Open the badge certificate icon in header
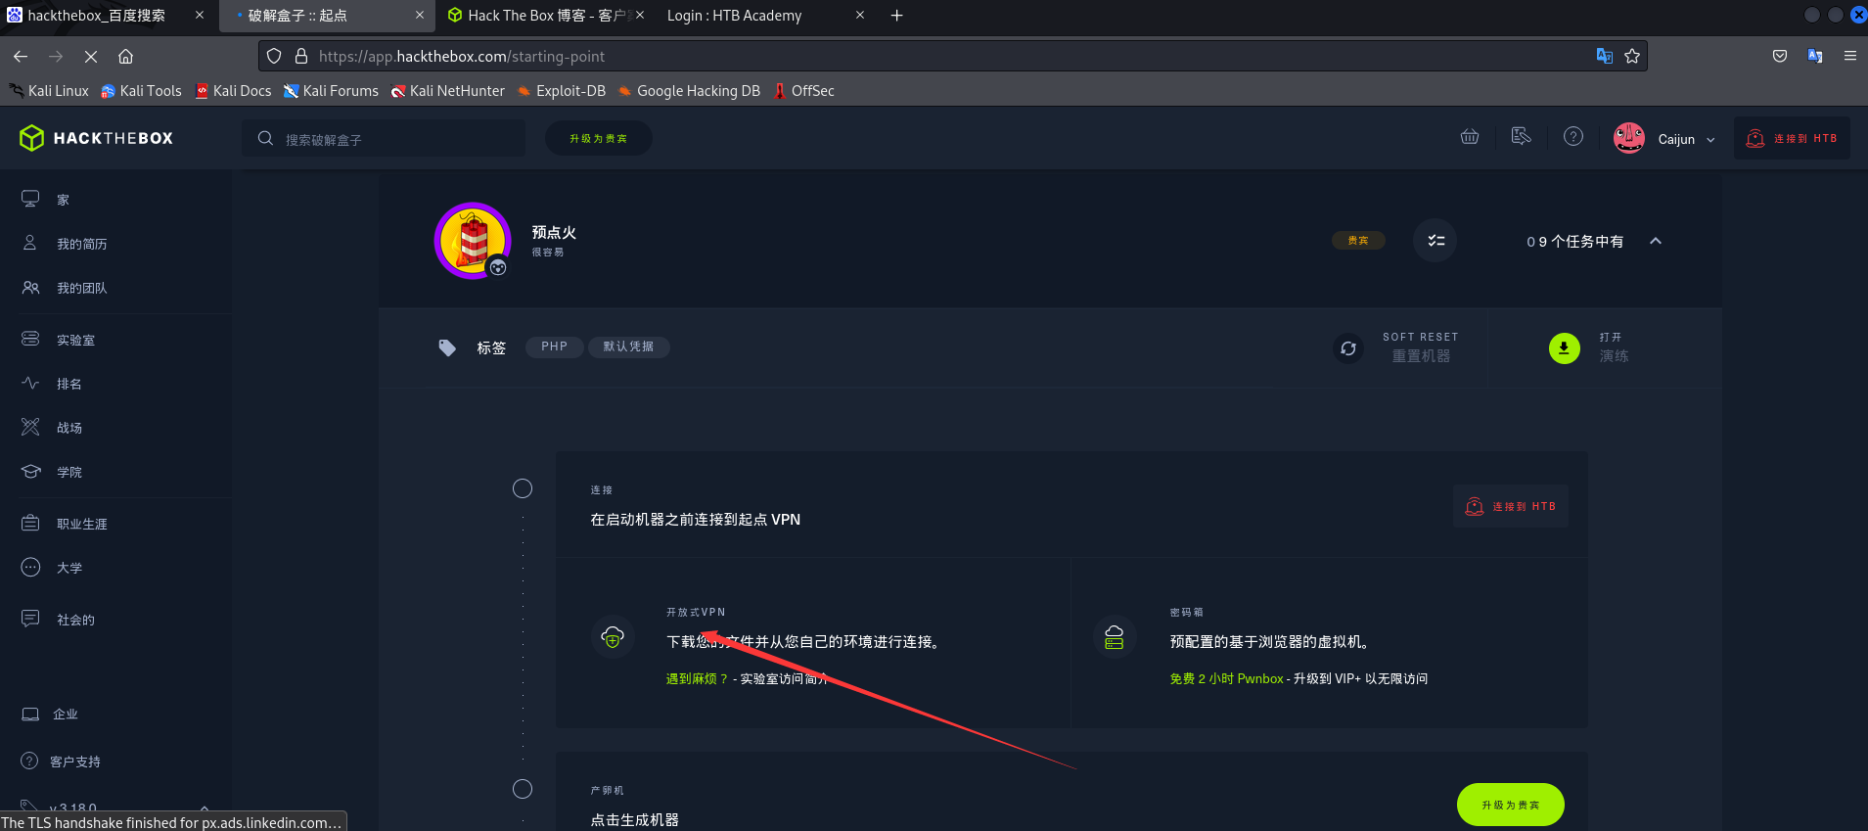The width and height of the screenshot is (1868, 831). tap(1521, 137)
